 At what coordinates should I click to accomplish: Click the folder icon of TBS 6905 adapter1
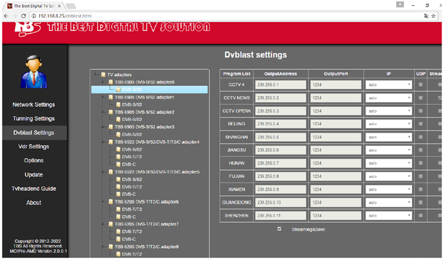click(111, 97)
